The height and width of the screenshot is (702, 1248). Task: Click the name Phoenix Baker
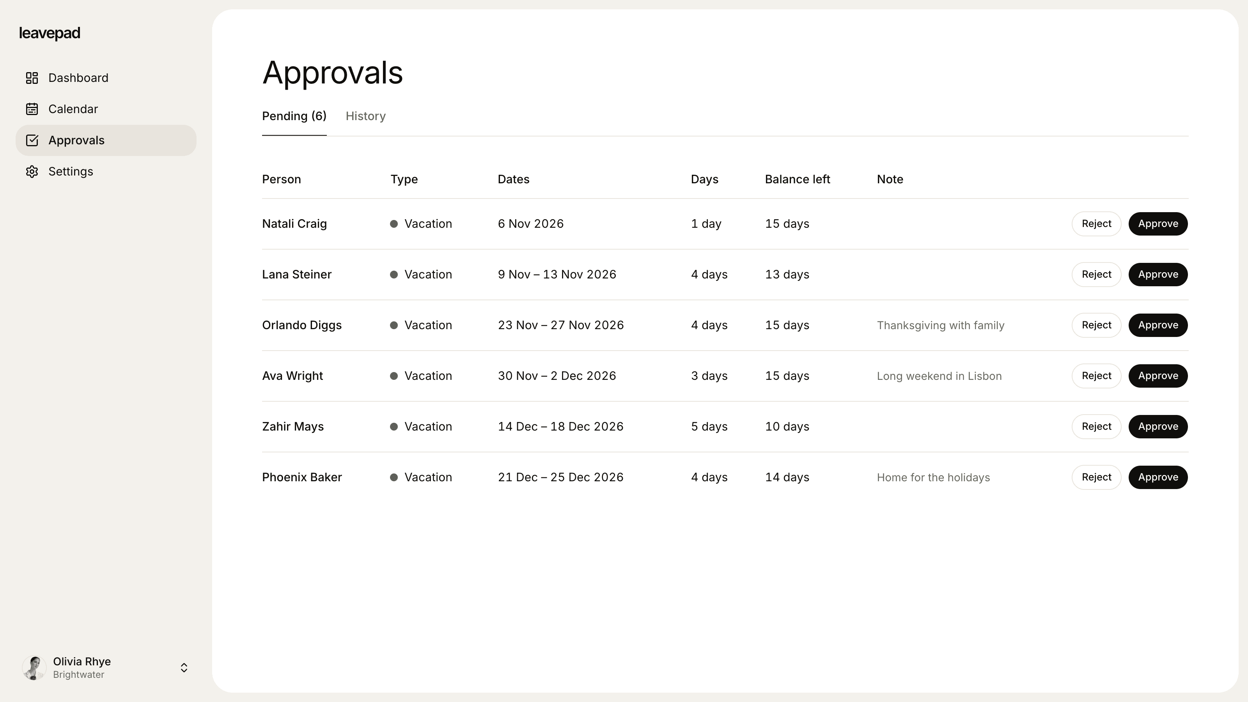tap(302, 477)
